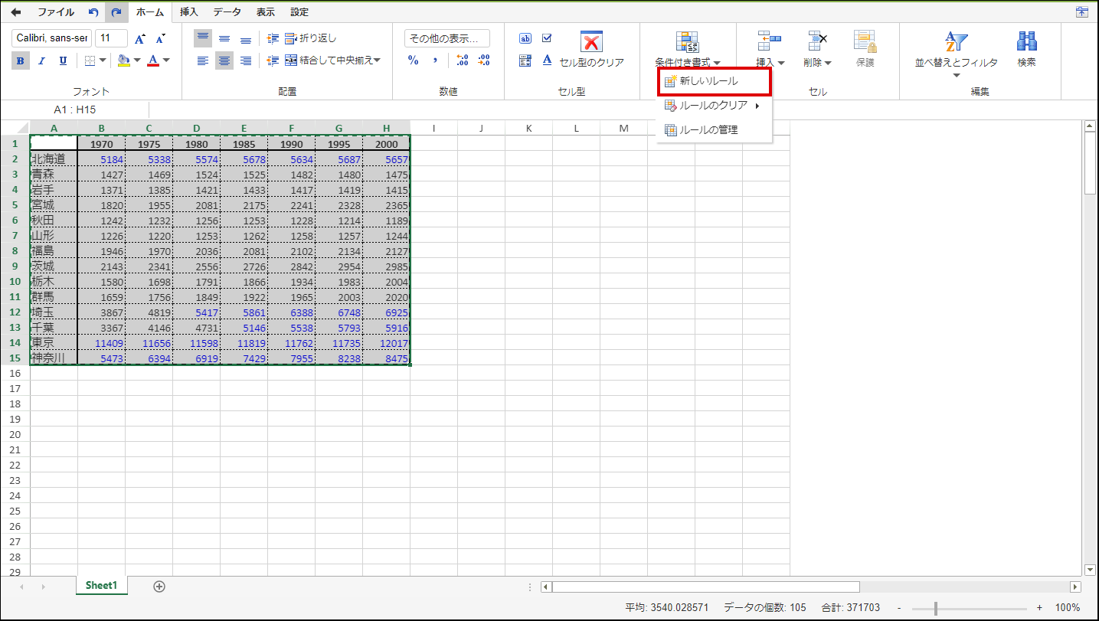Apply comma style format
Image resolution: width=1099 pixels, height=621 pixels.
[x=435, y=60]
